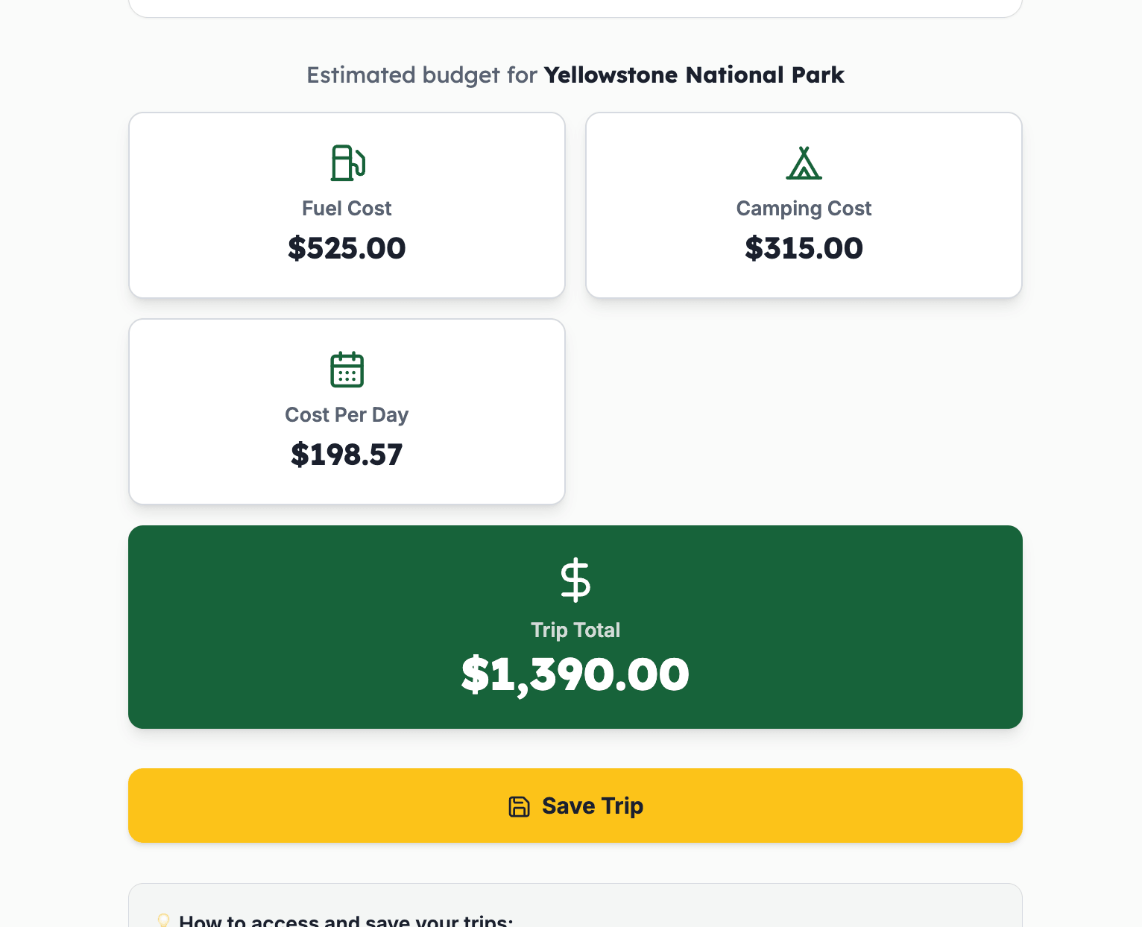Click the floppy disk icon on Save Trip

pos(519,806)
